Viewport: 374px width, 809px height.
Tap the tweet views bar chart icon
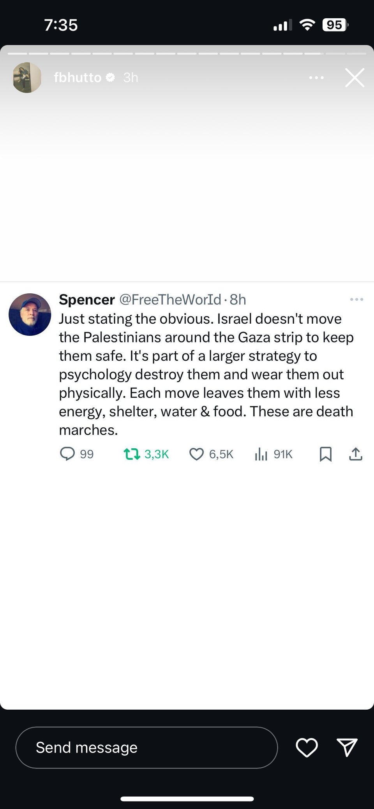[261, 454]
